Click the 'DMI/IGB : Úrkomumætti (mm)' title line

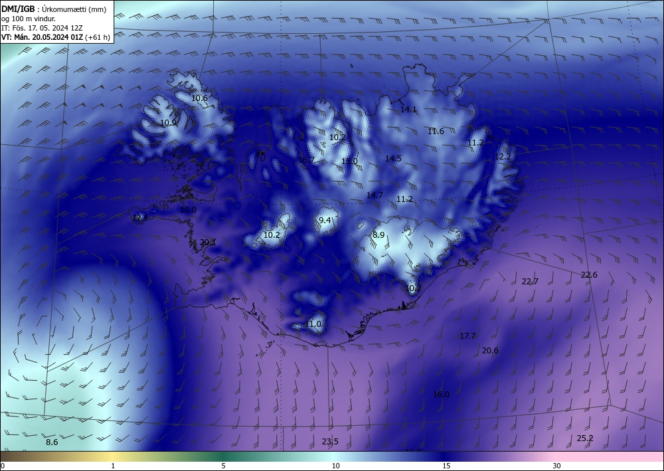click(x=54, y=9)
